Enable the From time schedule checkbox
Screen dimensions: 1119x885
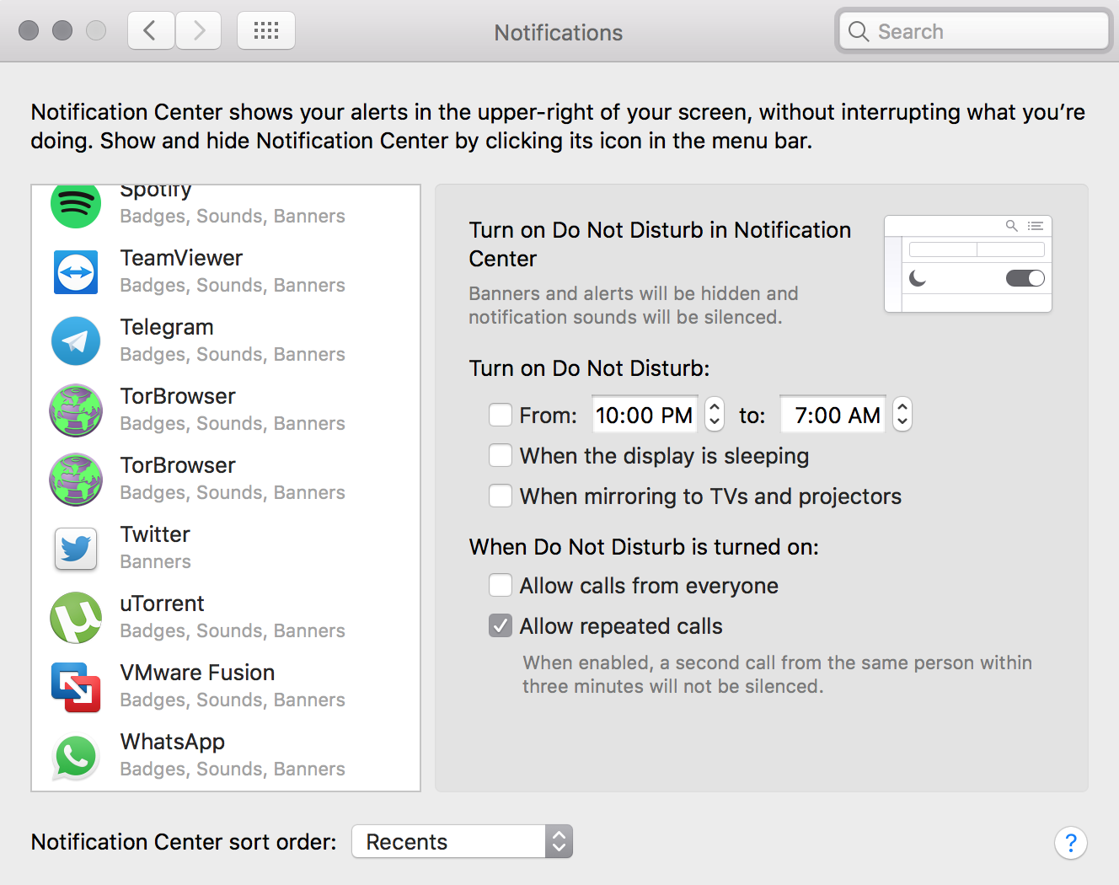501,415
